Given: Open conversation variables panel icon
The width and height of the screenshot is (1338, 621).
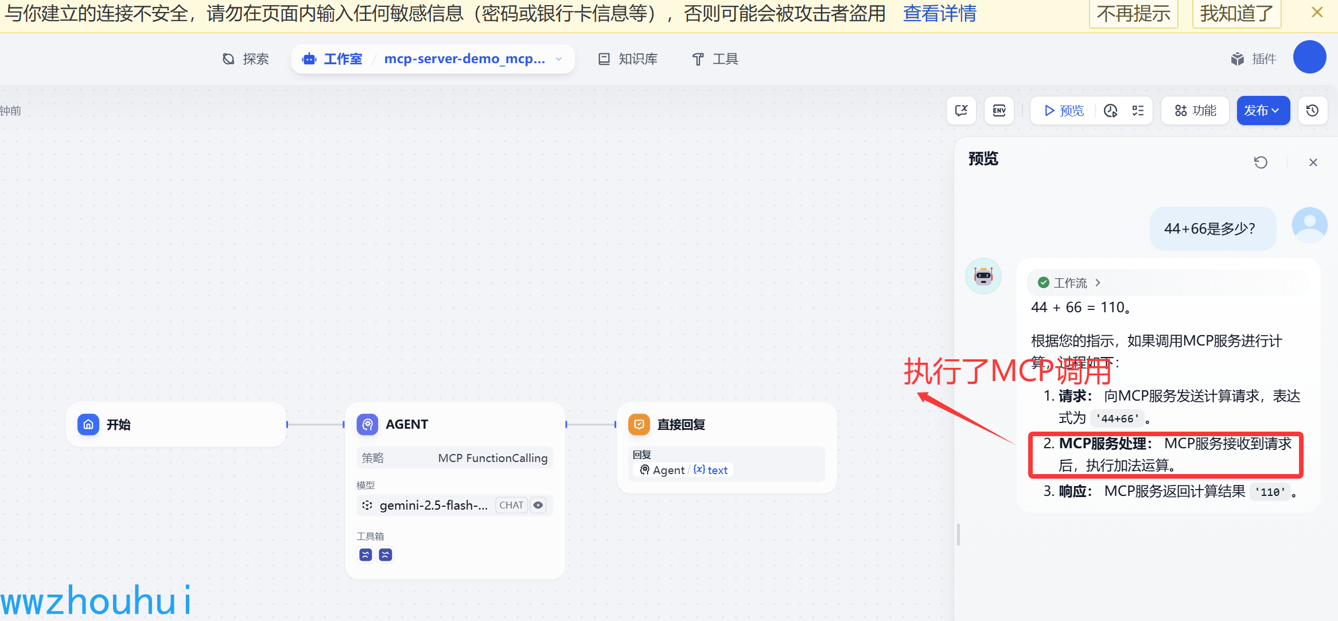Looking at the screenshot, I should pyautogui.click(x=961, y=111).
